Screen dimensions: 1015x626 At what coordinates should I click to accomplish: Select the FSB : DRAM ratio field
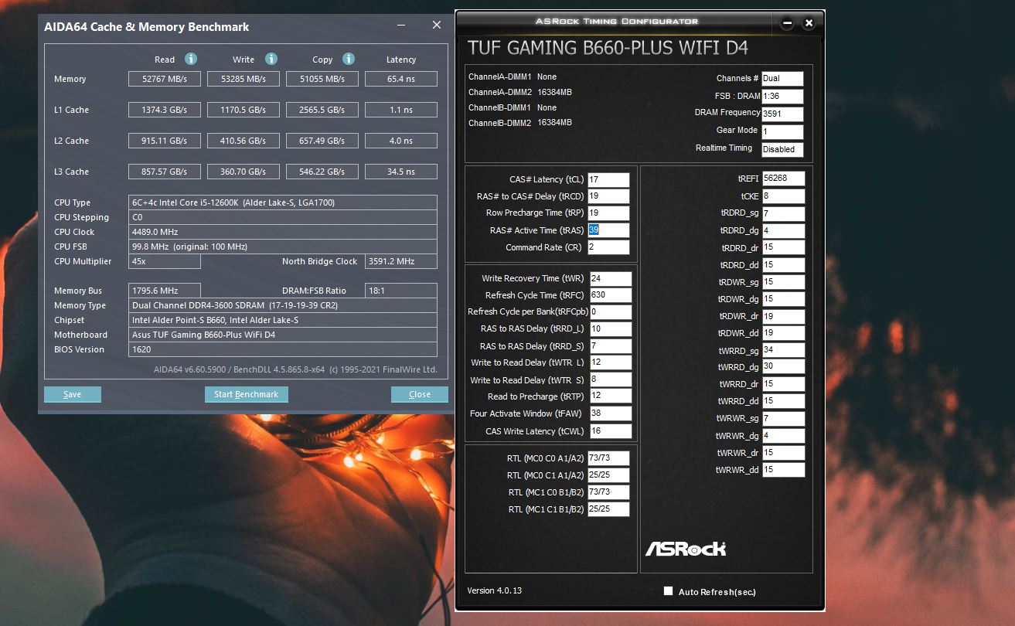782,97
